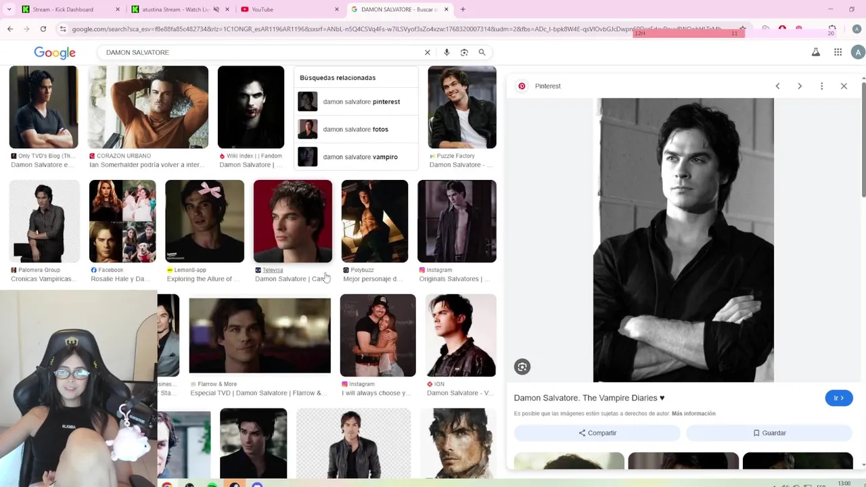This screenshot has width=866, height=487.
Task: Open the Google account avatar
Action: [858, 52]
